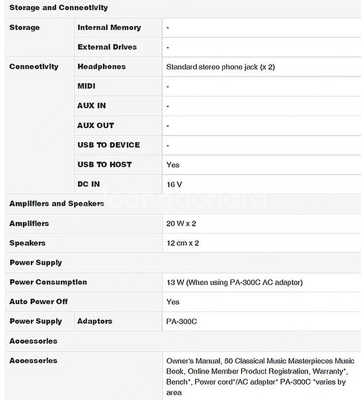361x400 pixels.
Task: Click the 'Storage and Connectivity' section header
Action: pyautogui.click(x=59, y=8)
